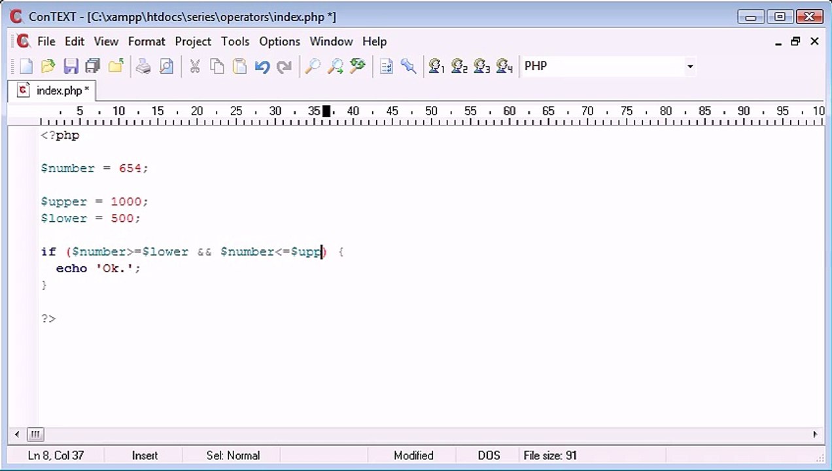
Task: Open the Tools menu
Action: click(x=235, y=41)
